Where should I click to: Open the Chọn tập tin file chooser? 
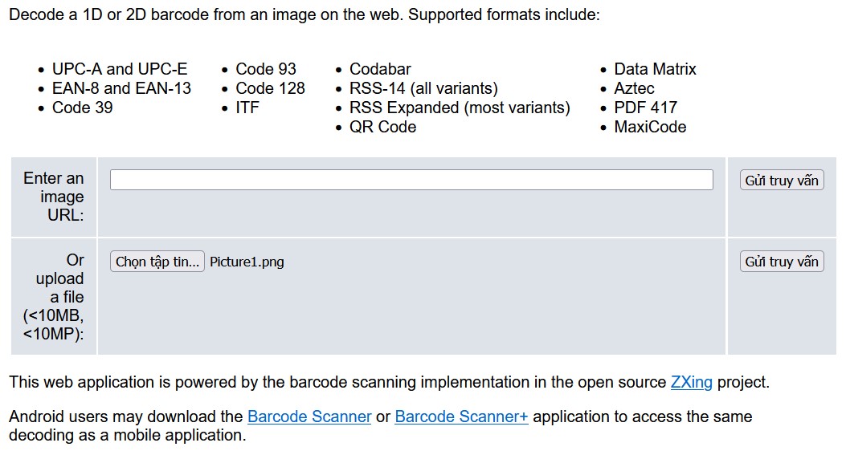(x=157, y=262)
